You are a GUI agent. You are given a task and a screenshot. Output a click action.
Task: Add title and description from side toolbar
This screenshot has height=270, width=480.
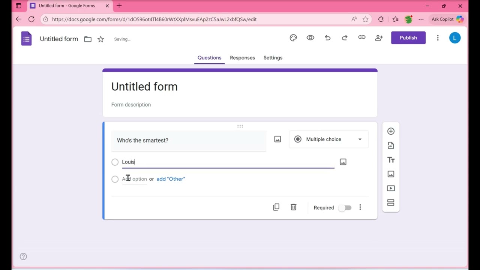pyautogui.click(x=391, y=160)
